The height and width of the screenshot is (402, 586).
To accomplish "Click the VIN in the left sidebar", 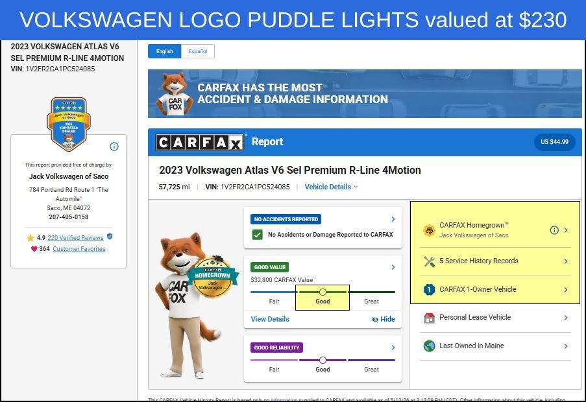I will click(x=53, y=69).
